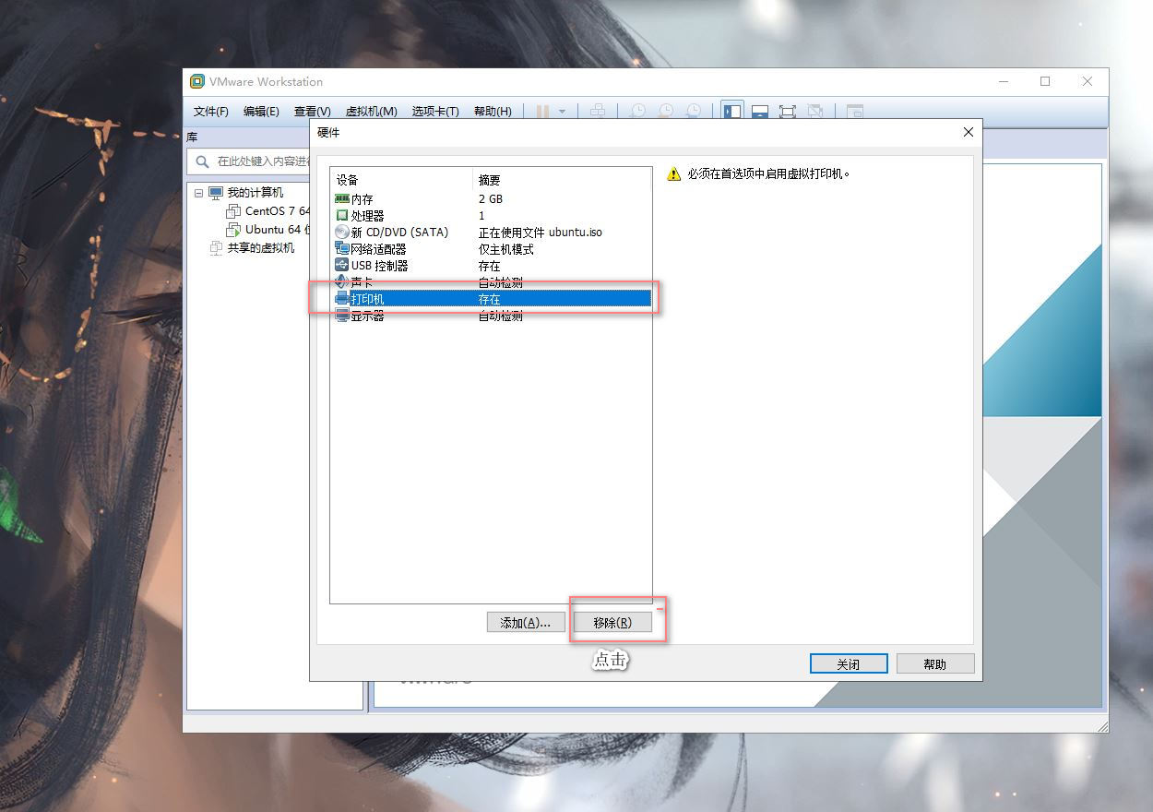
Task: Click the network adapter icon
Action: click(342, 249)
